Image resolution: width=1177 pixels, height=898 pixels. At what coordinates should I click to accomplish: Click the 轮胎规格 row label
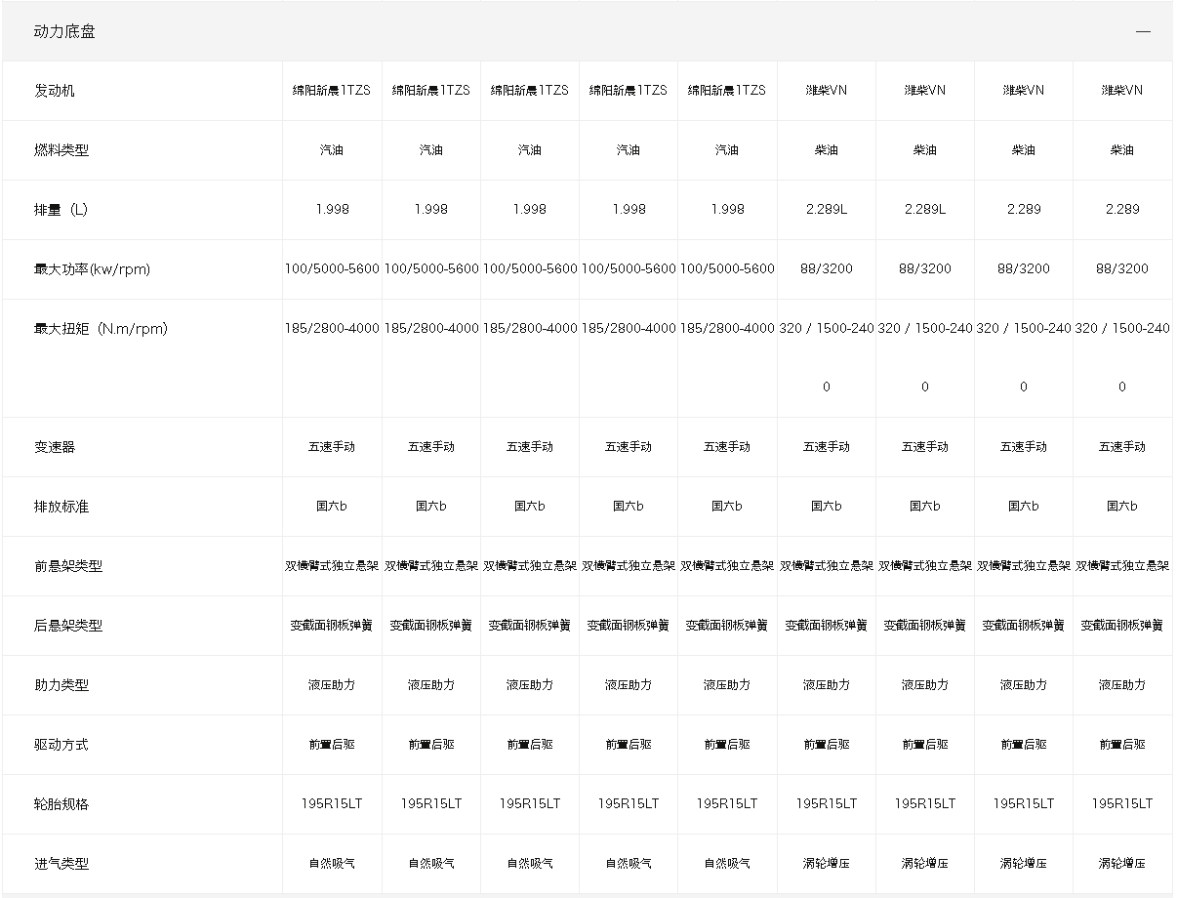click(x=61, y=804)
